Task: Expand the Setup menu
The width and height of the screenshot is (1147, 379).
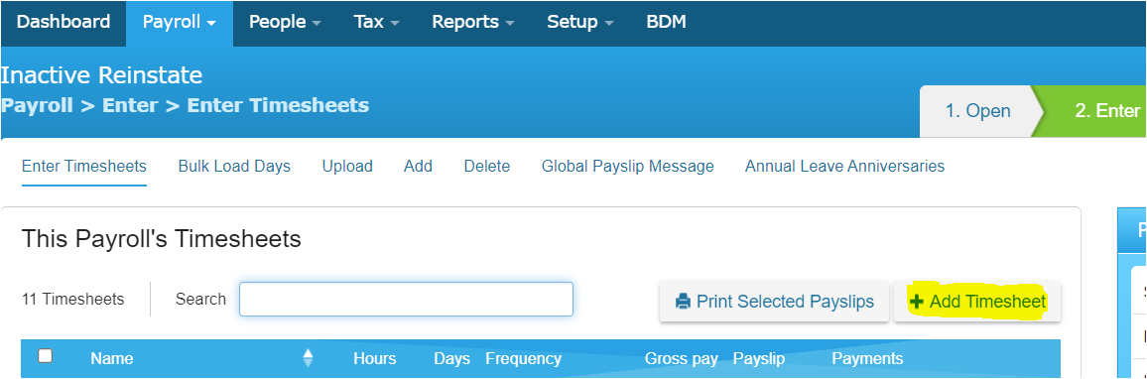Action: tap(580, 22)
